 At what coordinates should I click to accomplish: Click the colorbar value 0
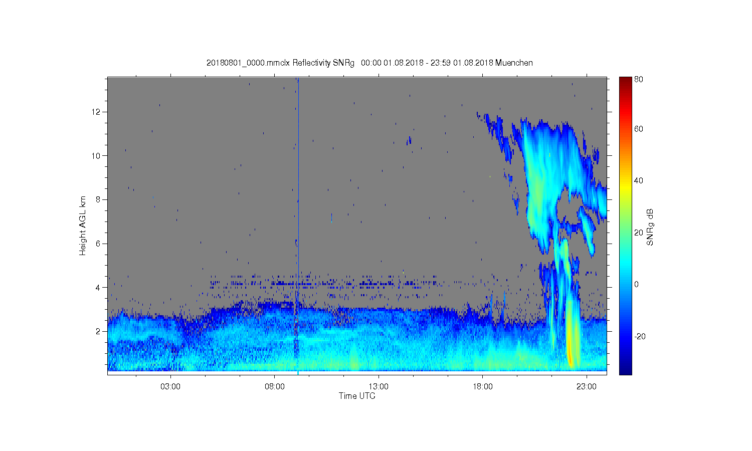point(636,285)
